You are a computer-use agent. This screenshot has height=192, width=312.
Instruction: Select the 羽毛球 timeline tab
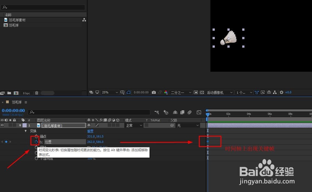point(17,102)
